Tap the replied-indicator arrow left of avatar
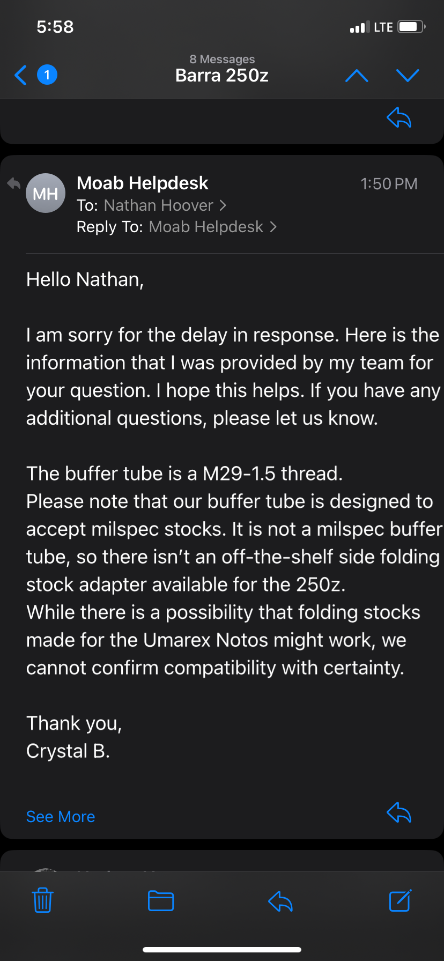 coord(13,184)
